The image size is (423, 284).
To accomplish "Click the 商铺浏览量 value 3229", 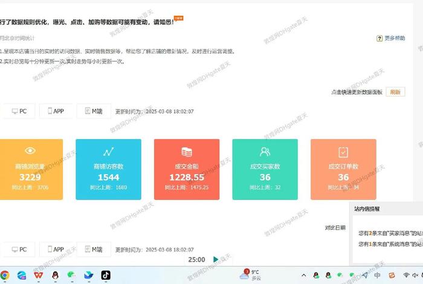I will [30, 177].
